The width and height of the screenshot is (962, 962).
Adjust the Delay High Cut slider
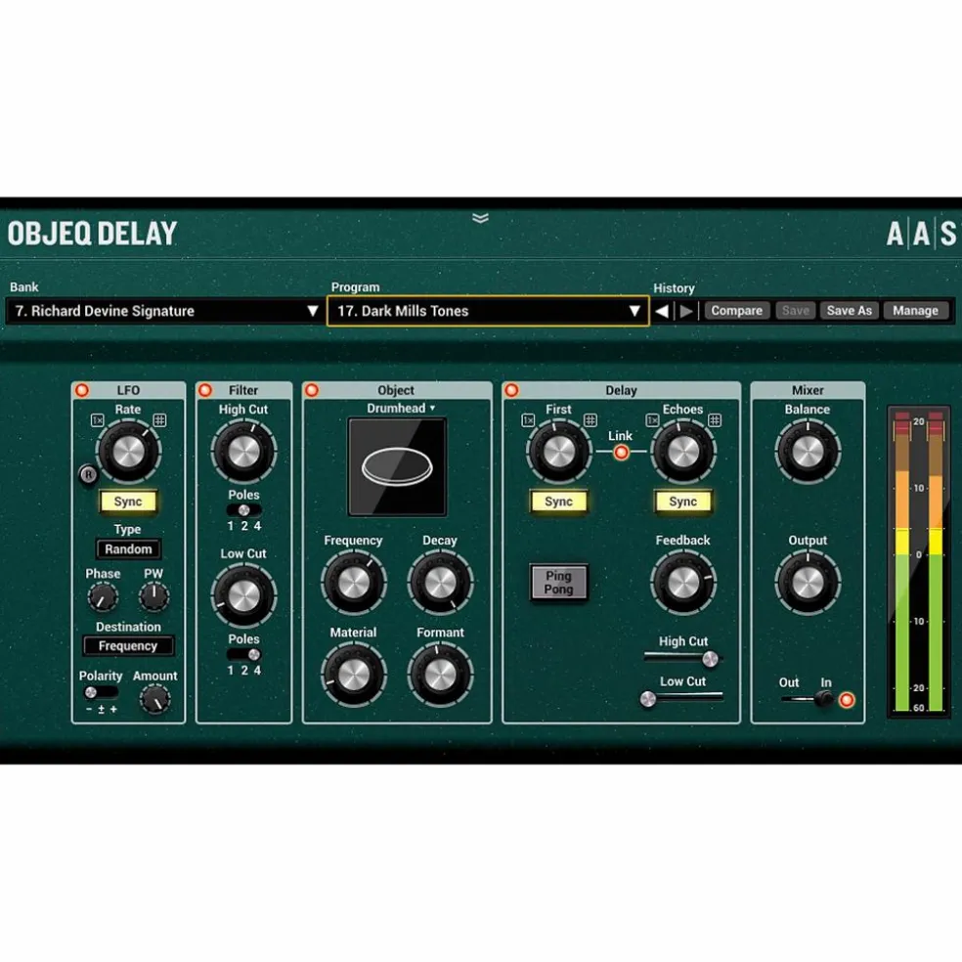682,659
